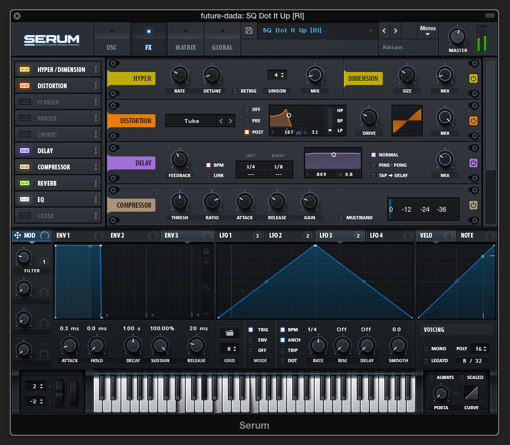The height and width of the screenshot is (445, 510).
Task: Open the Menu dropdown
Action: tap(428, 30)
